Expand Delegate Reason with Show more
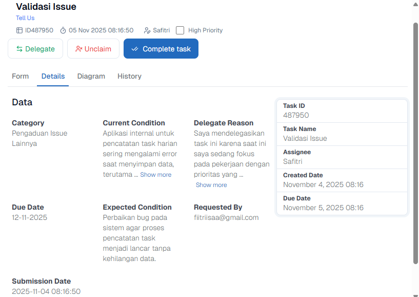The image size is (419, 297). point(211,185)
